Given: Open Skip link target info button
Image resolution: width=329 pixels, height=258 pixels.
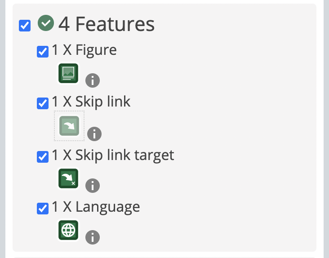Looking at the screenshot, I should [93, 186].
